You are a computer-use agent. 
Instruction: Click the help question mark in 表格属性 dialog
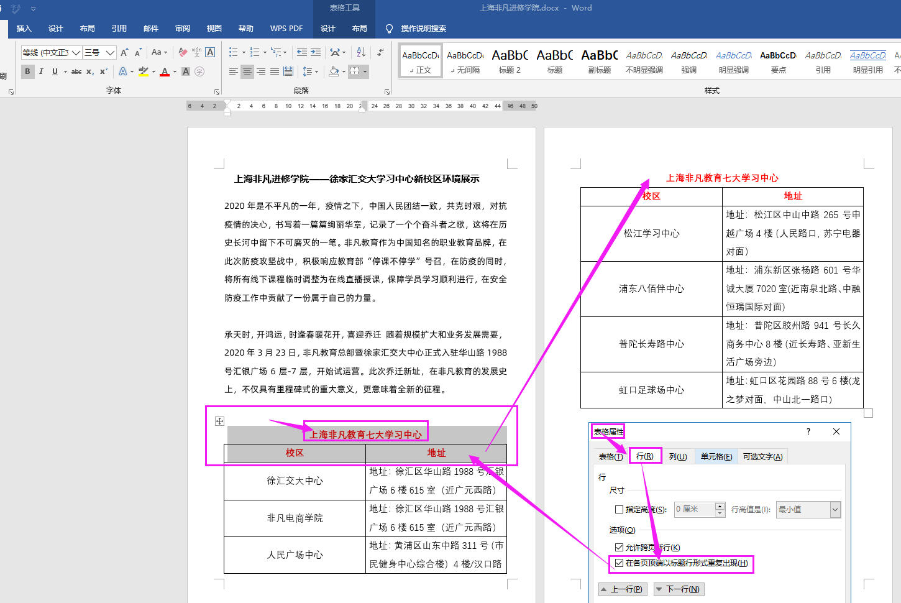(x=808, y=431)
